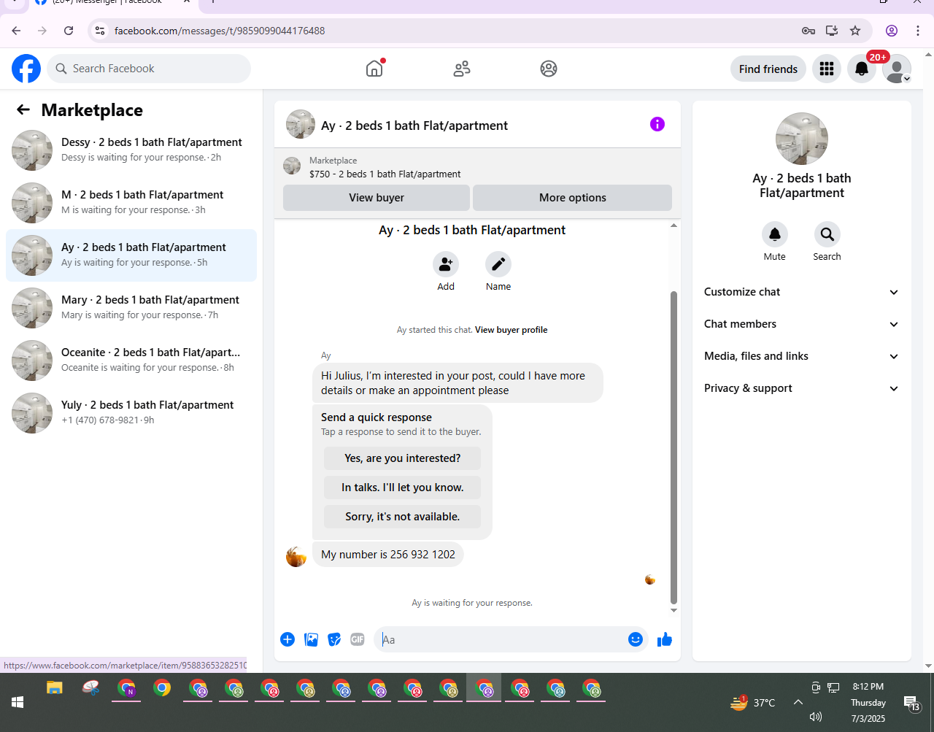This screenshot has width=934, height=732.
Task: Search in the conversation with the magnifier
Action: 827,234
